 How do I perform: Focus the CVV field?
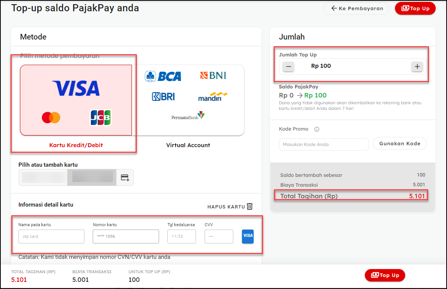pos(219,237)
